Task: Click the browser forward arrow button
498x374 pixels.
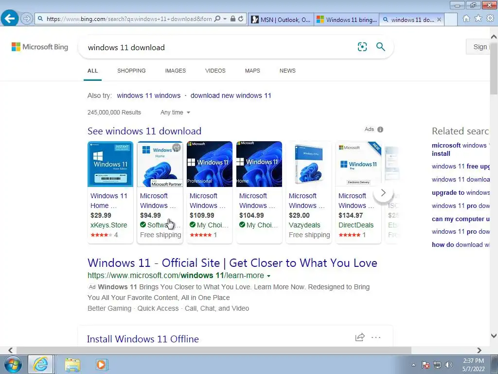Action: point(27,19)
